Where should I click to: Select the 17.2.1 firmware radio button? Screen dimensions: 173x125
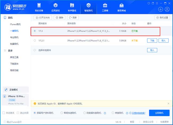click(x=35, y=41)
